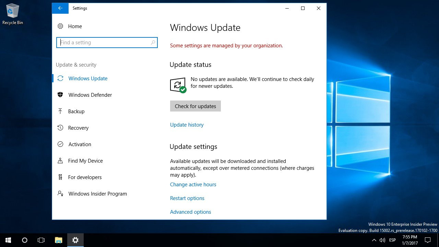Open Change active hours link
The height and width of the screenshot is (247, 439).
tap(193, 185)
